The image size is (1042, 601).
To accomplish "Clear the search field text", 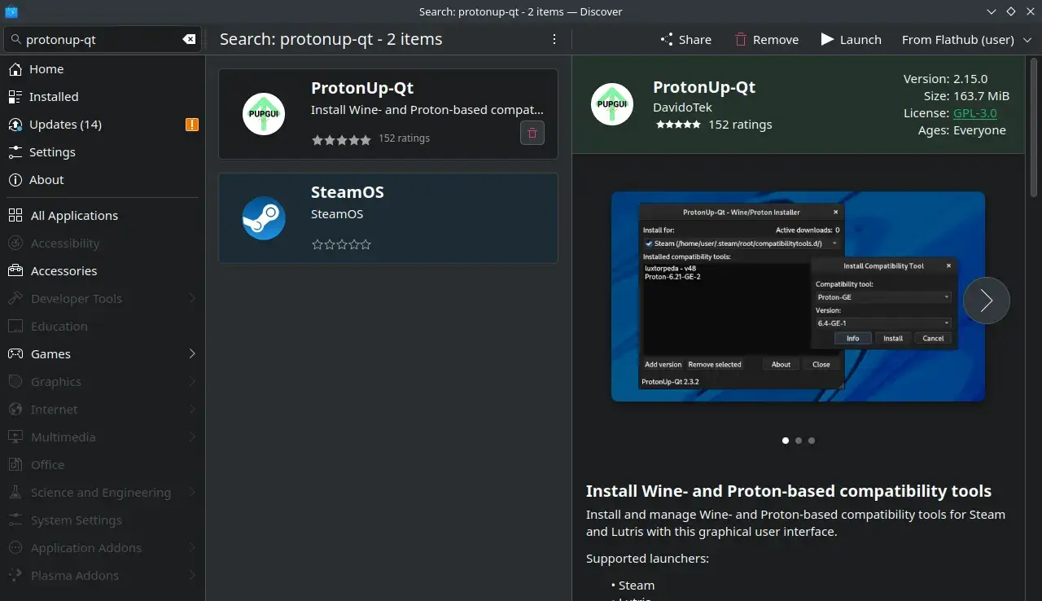I will coord(189,39).
